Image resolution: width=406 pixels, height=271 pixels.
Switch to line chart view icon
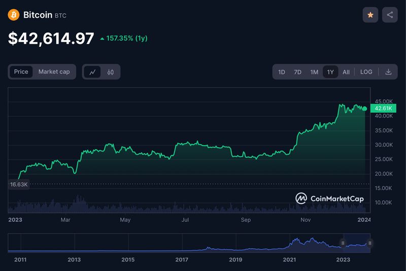92,72
